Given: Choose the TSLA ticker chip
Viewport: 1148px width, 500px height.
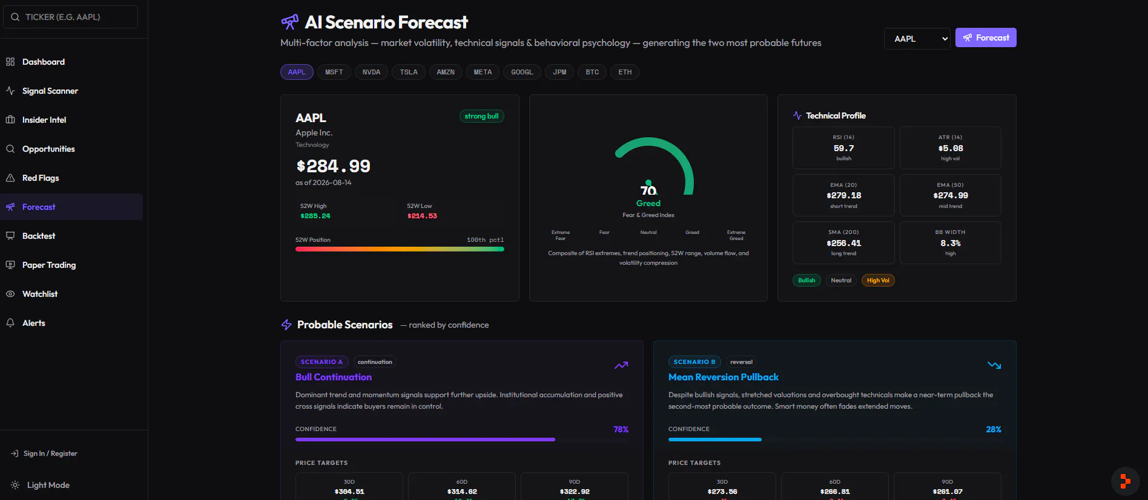Looking at the screenshot, I should (409, 72).
